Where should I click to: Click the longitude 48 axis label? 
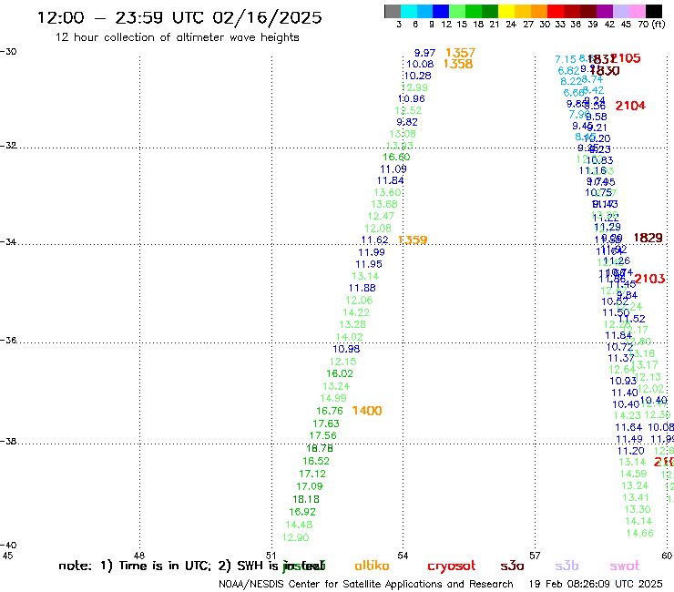point(139,556)
